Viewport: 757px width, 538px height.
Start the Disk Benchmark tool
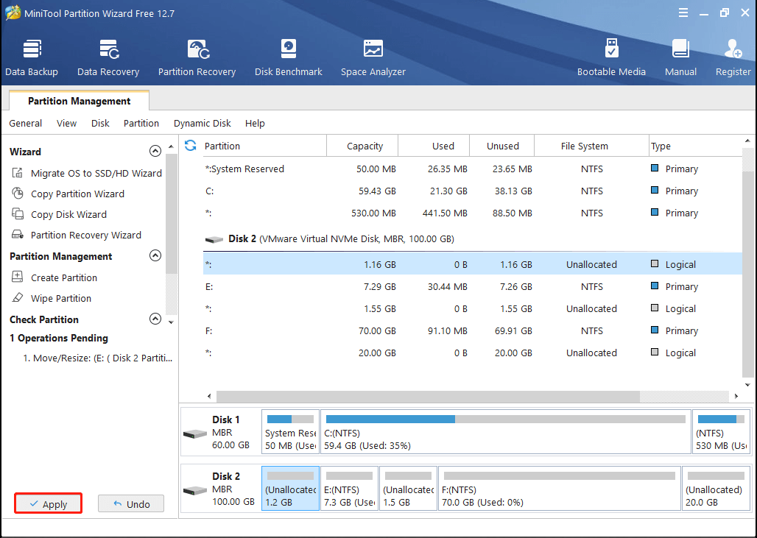[288, 58]
